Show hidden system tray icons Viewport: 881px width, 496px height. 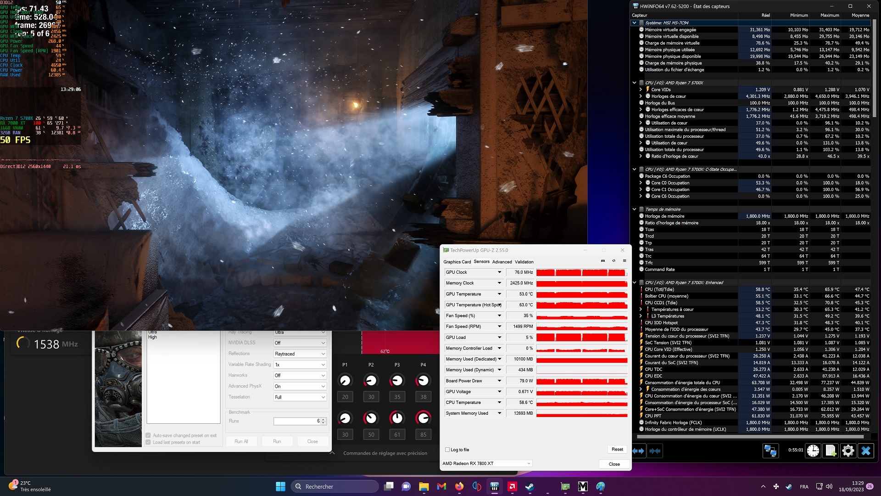click(763, 486)
